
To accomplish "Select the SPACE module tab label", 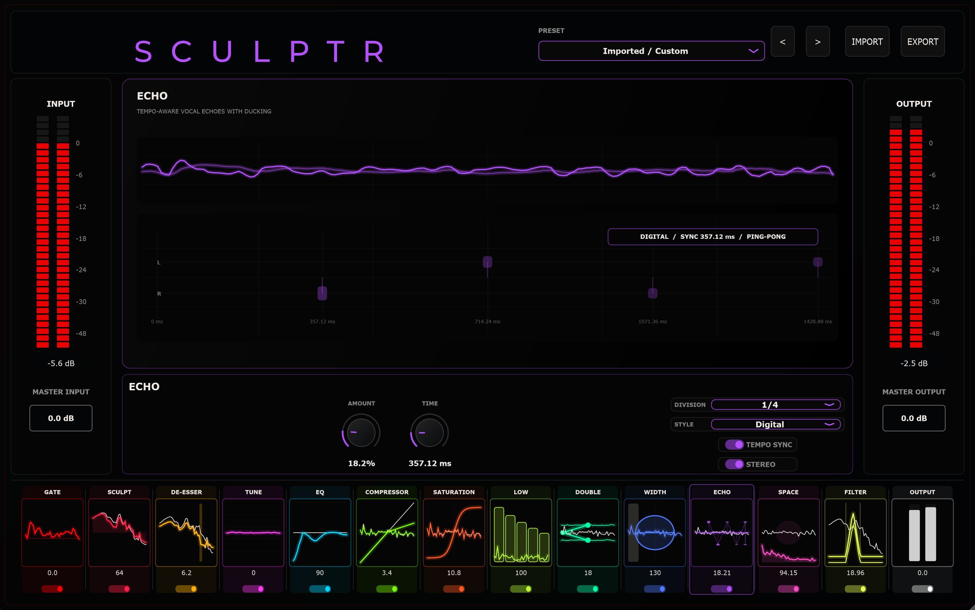I will (x=788, y=492).
